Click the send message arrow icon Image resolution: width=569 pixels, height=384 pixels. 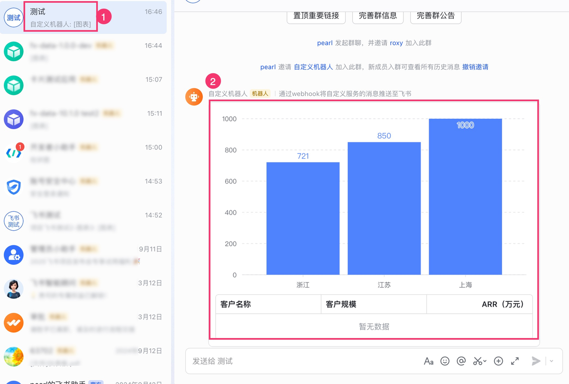point(536,361)
